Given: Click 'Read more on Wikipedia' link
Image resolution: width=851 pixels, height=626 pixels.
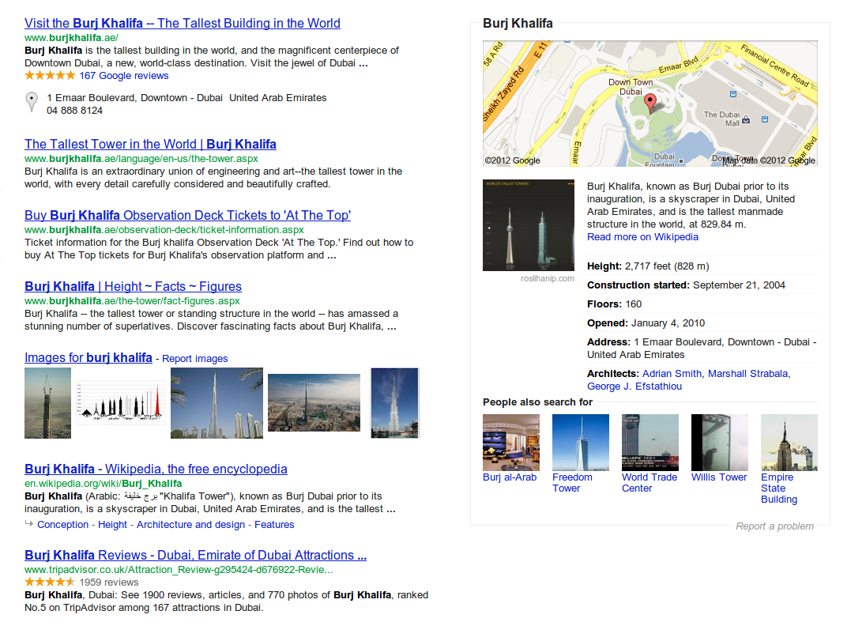Looking at the screenshot, I should point(642,237).
